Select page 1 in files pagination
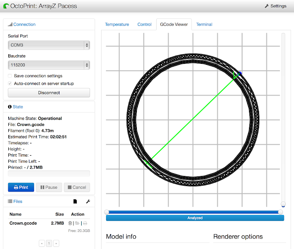The width and height of the screenshot is (294, 249). 49,243
